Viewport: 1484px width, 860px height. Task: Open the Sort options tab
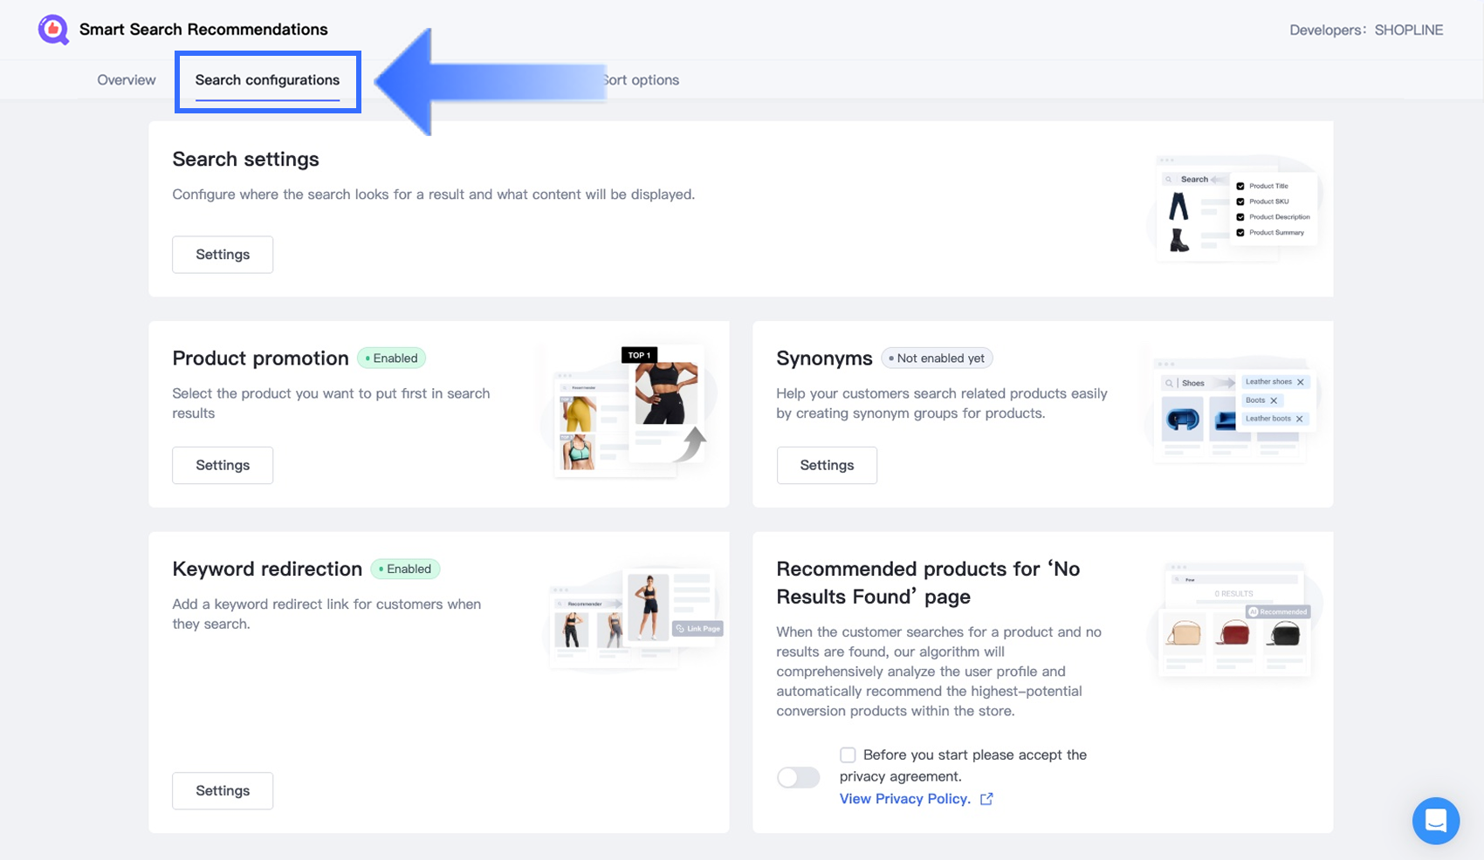(x=642, y=80)
